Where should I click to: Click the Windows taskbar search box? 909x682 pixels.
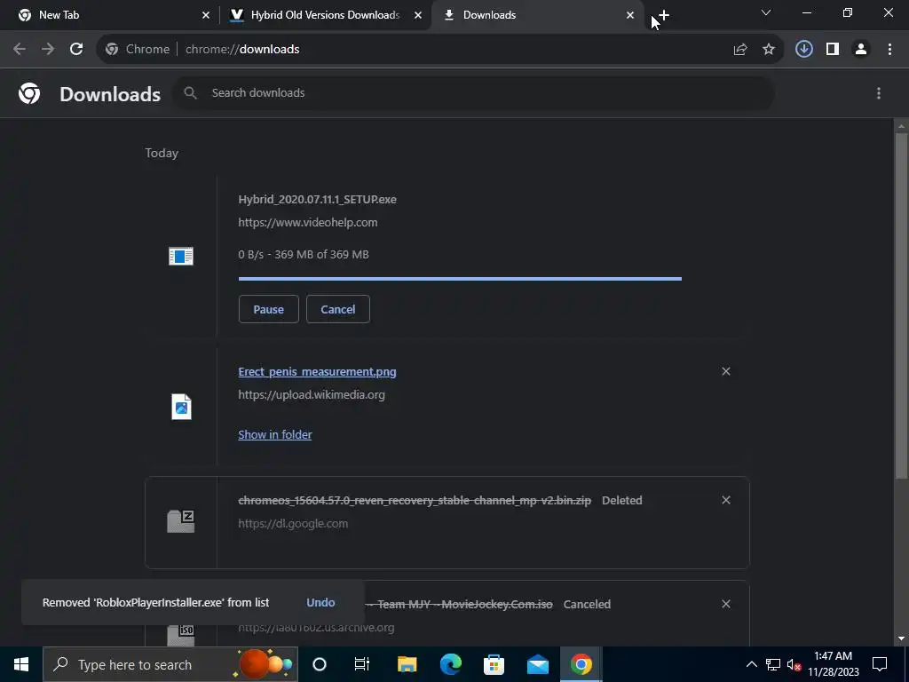(x=170, y=664)
